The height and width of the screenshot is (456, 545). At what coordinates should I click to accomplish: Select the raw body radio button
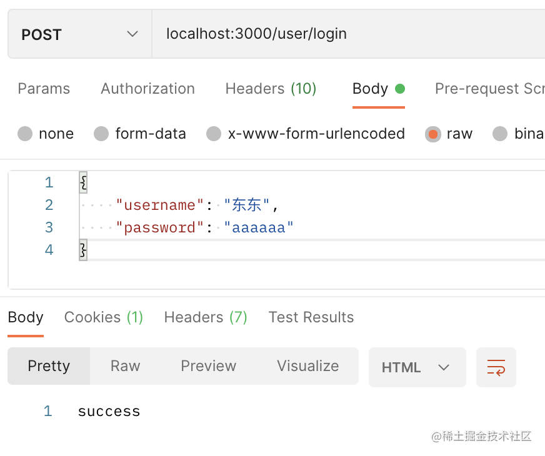[432, 134]
